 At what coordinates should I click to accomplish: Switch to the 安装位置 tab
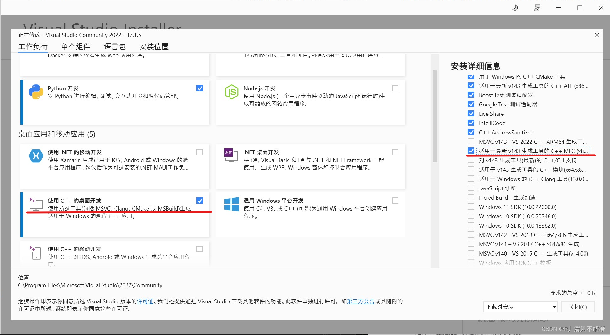pos(154,47)
